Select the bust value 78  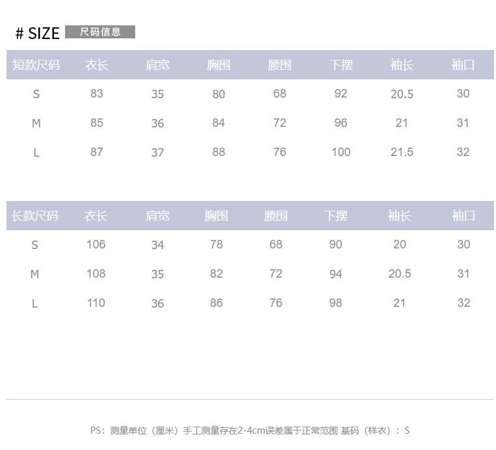click(216, 245)
